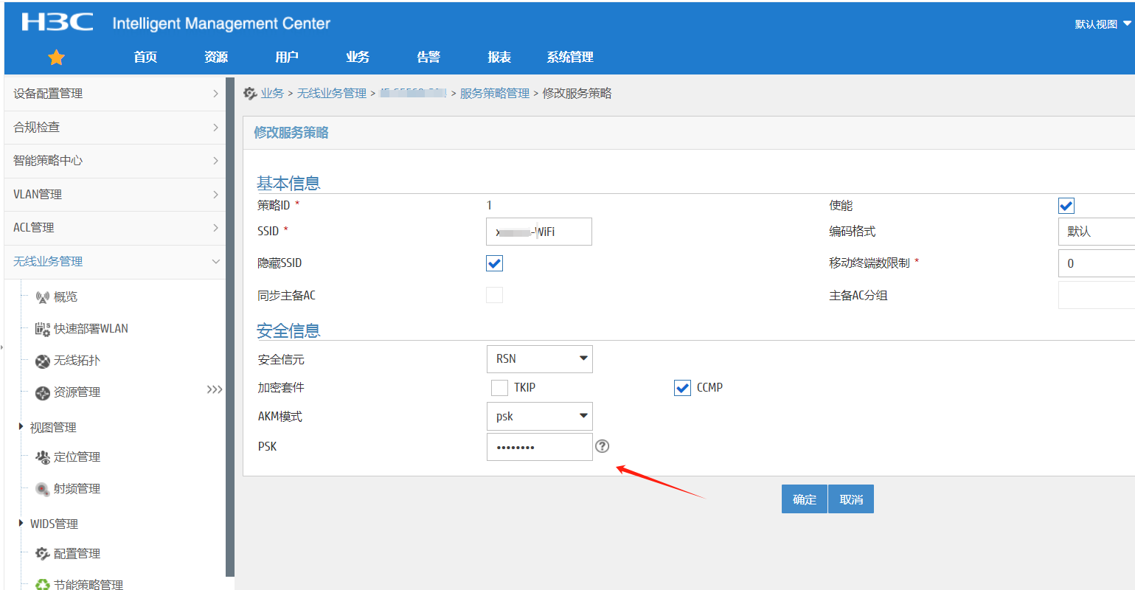Click the 配置管理 gear icon
This screenshot has height=590, width=1135.
pos(42,554)
